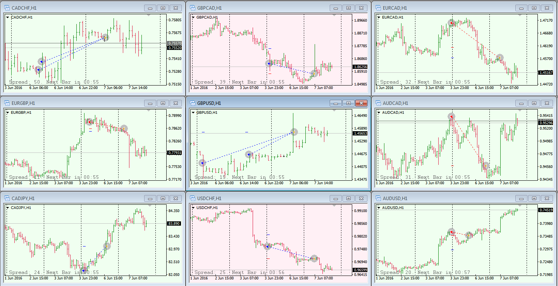The image size is (558, 286).
Task: Open the GBPUSD,H1 chart label arrow
Action: 193,112
